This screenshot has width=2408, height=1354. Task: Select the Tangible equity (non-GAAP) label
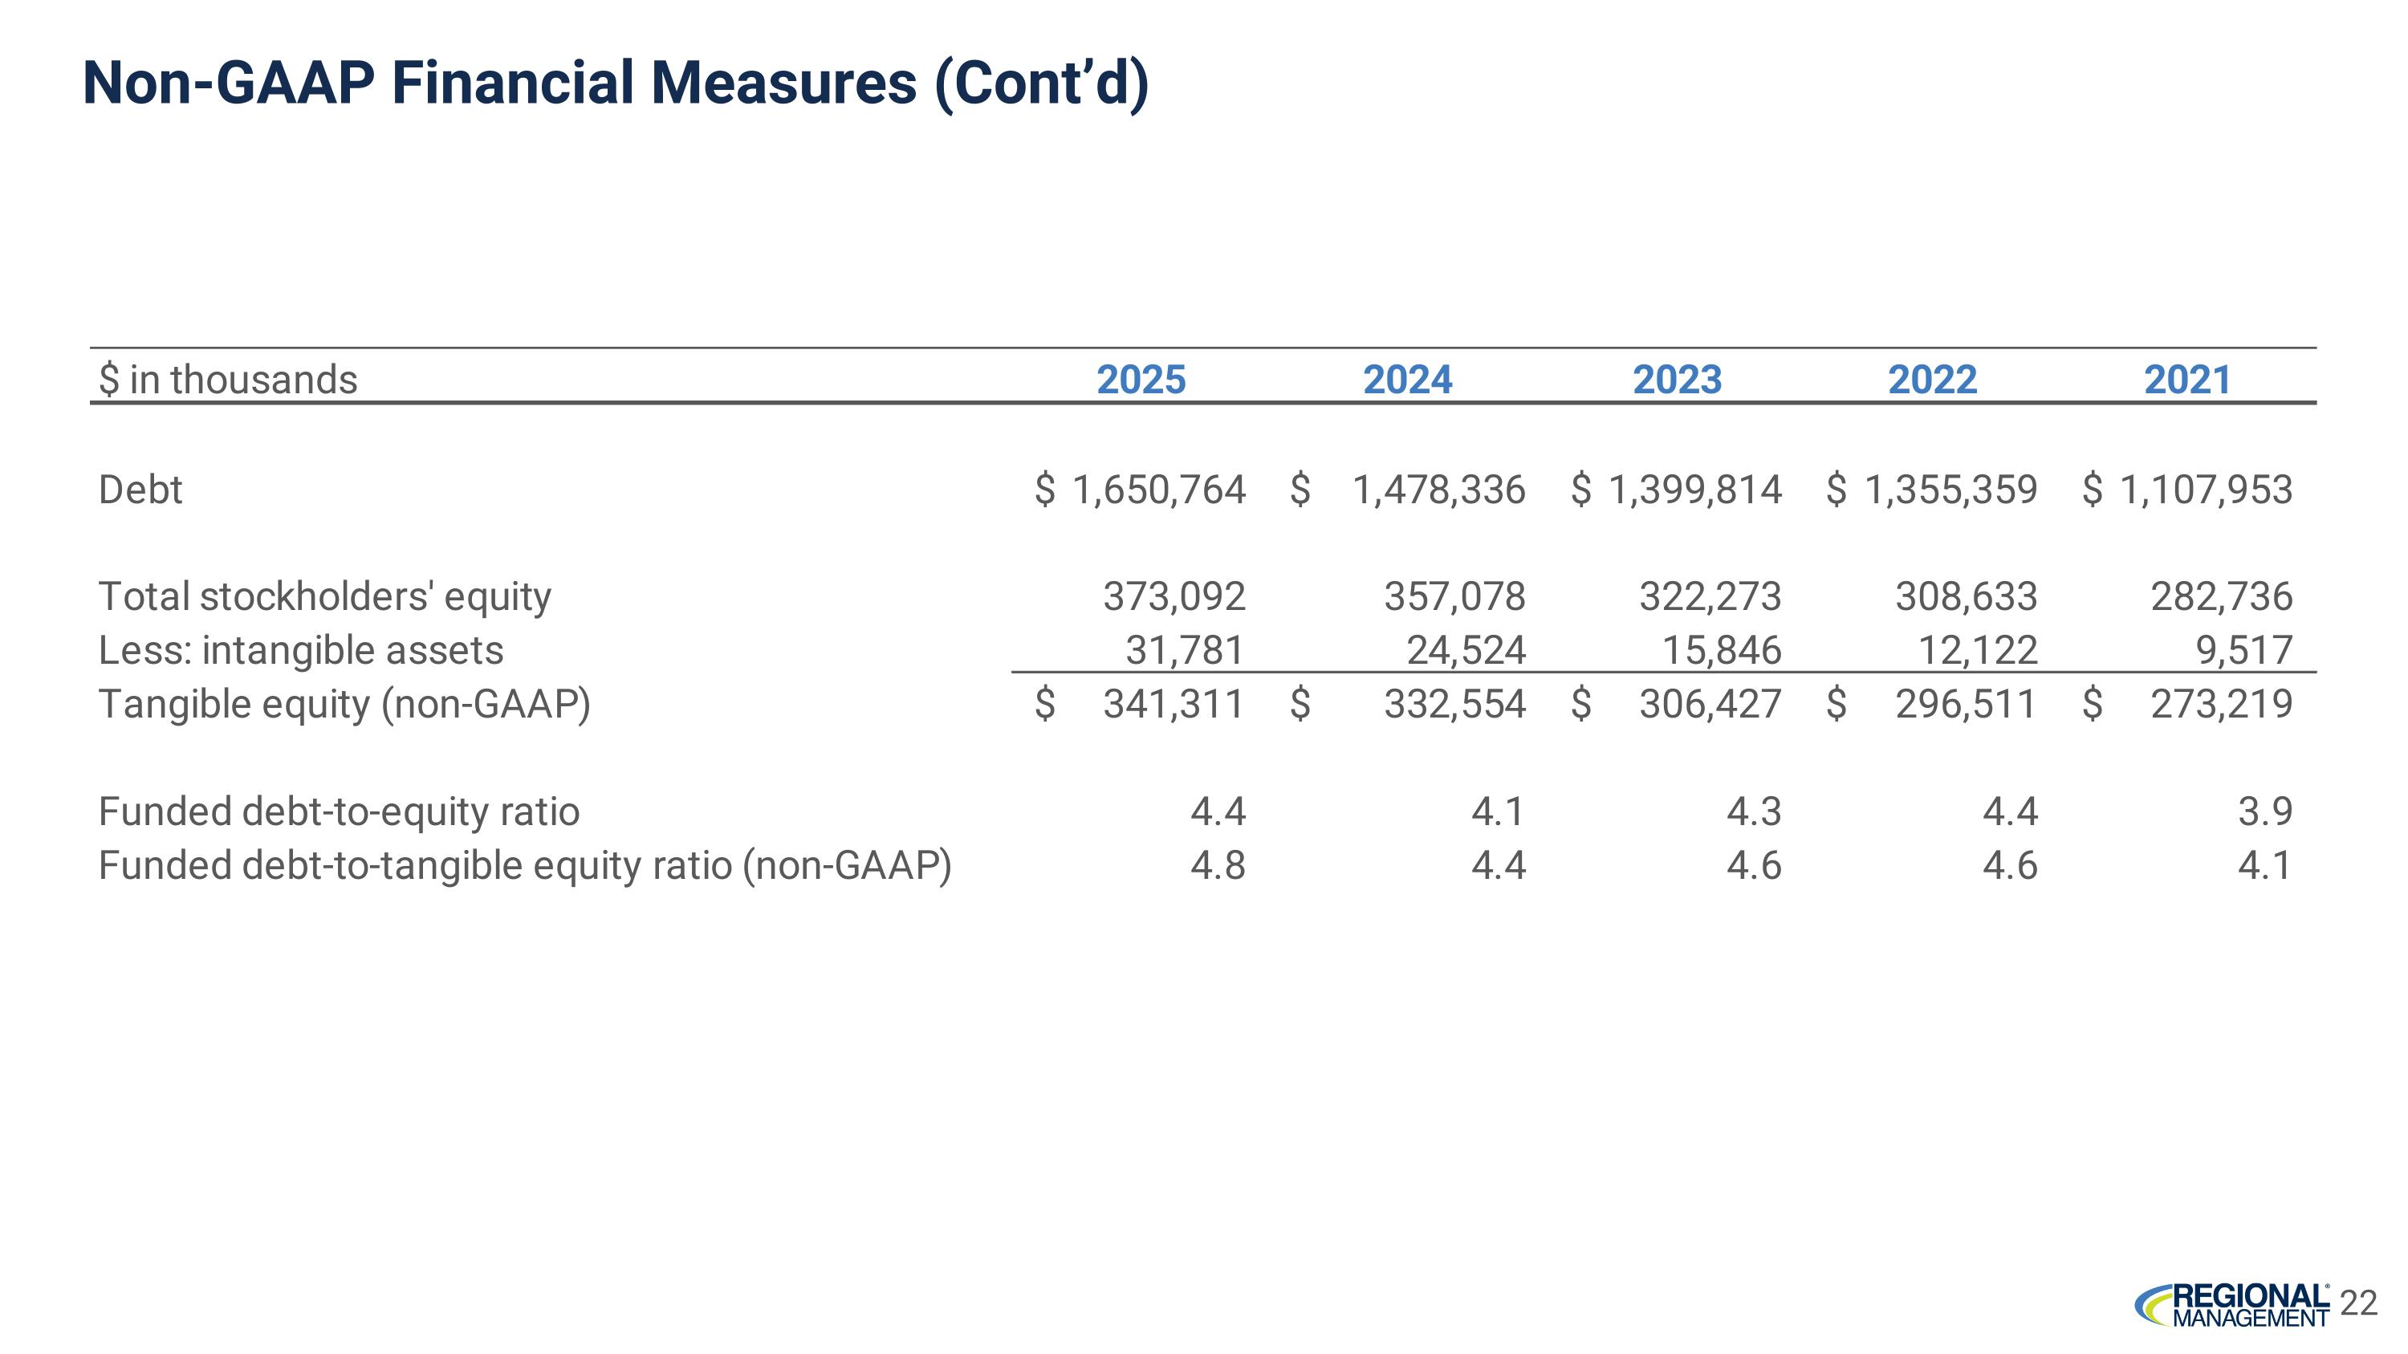pos(344,704)
